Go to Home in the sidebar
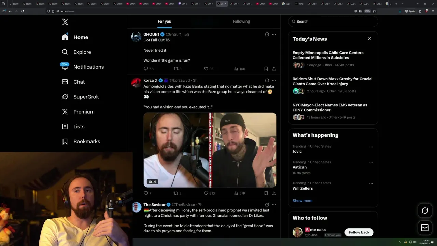The image size is (437, 246). click(75, 37)
